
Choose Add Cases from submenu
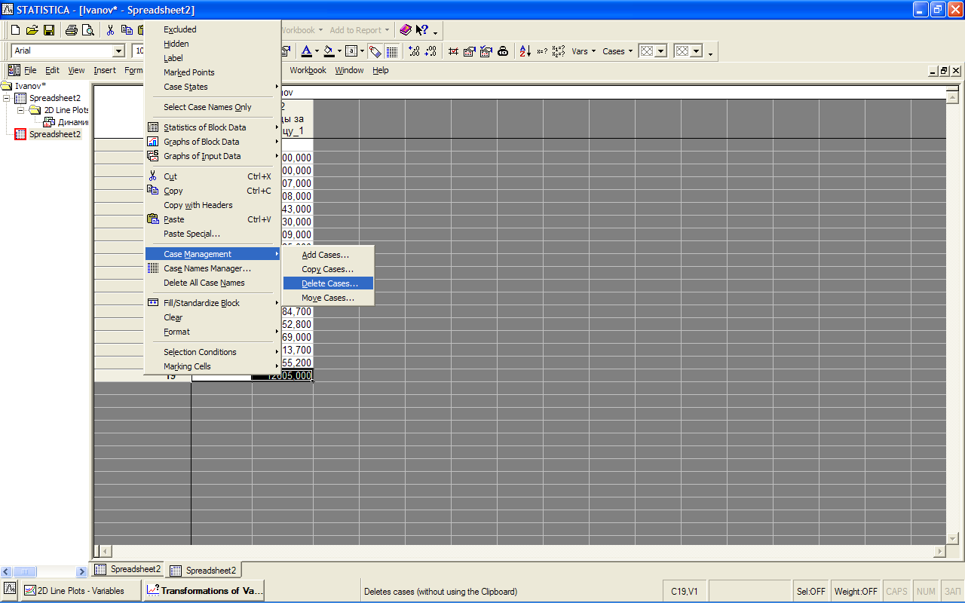point(328,255)
